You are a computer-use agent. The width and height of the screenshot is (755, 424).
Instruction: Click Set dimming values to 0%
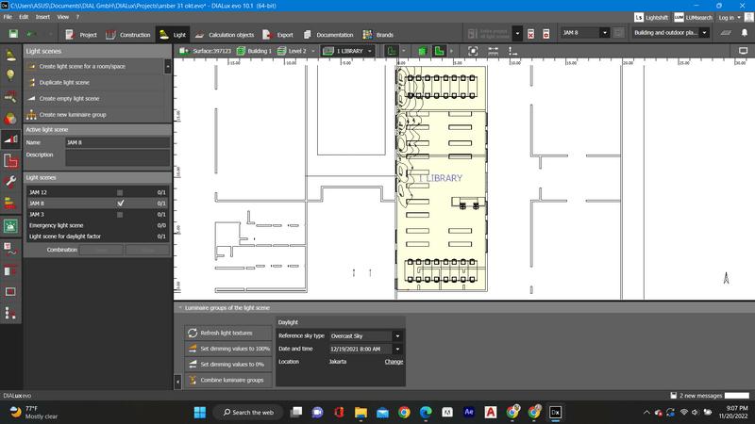pos(228,365)
